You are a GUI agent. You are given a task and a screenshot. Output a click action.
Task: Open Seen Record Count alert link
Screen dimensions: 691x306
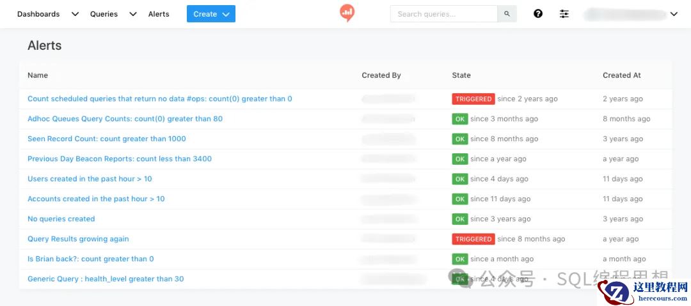(107, 139)
